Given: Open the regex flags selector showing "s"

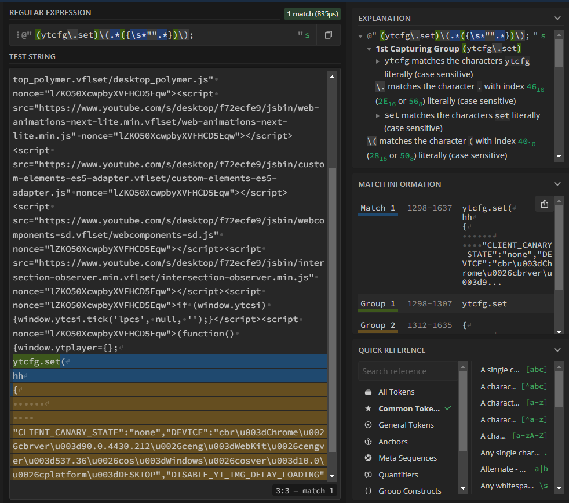Looking at the screenshot, I should pyautogui.click(x=307, y=35).
